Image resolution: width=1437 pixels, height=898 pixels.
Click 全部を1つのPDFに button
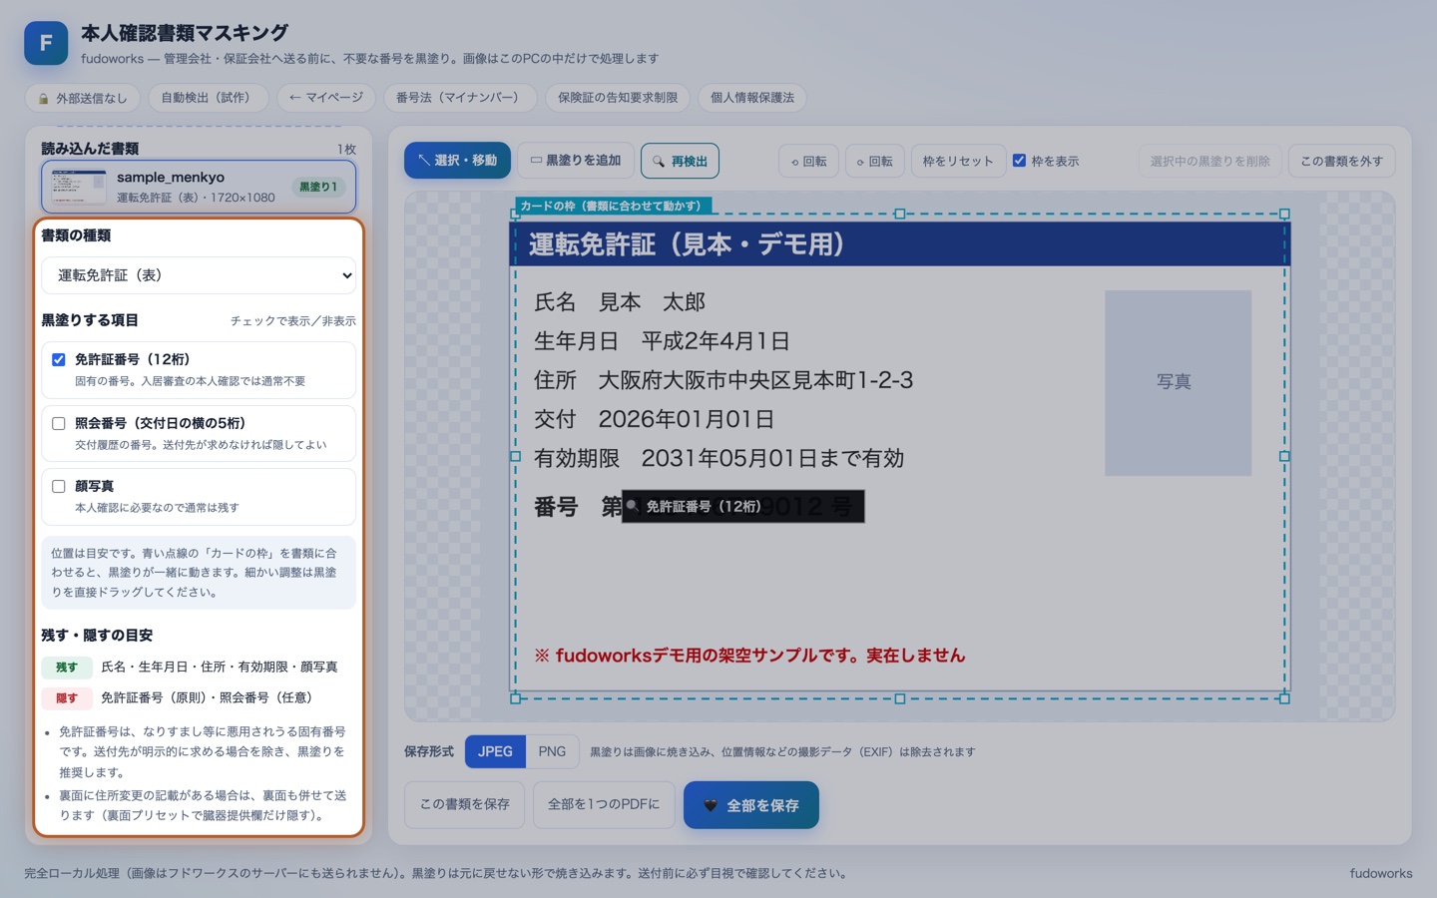pyautogui.click(x=604, y=804)
